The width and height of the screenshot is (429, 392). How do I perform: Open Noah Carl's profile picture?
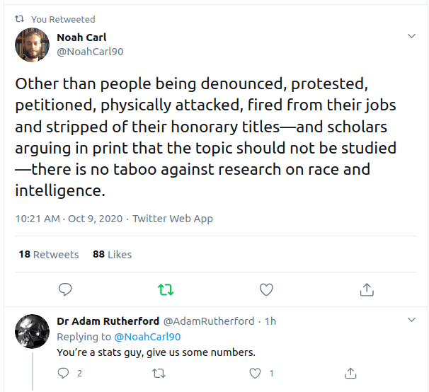(33, 45)
